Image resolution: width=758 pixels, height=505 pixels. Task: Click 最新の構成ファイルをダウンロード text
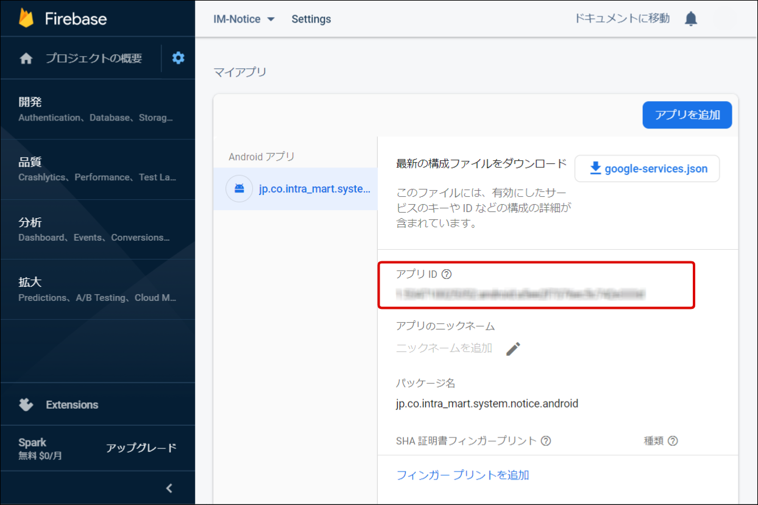coord(481,163)
